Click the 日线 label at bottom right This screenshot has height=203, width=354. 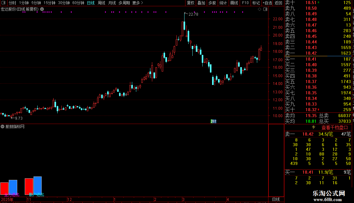coord(276,199)
